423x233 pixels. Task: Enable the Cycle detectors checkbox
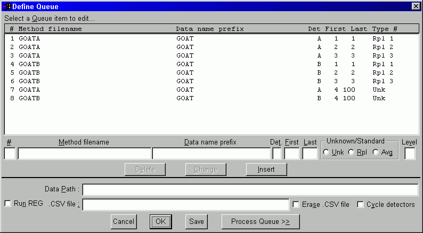361,204
